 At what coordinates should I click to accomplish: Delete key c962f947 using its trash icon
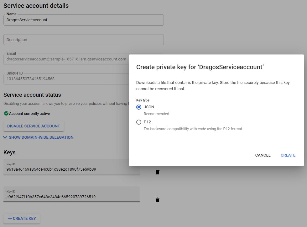pos(158,199)
